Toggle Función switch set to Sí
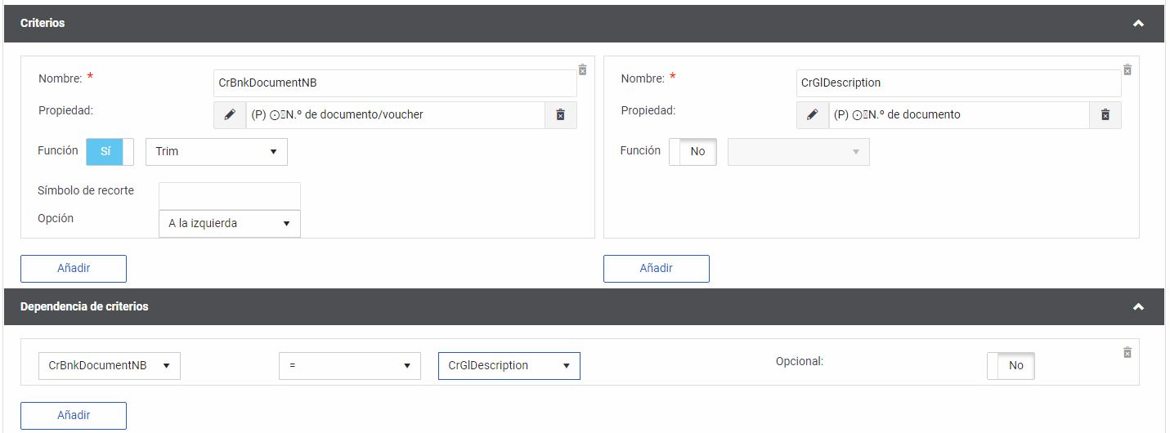1170x433 pixels. (x=110, y=152)
